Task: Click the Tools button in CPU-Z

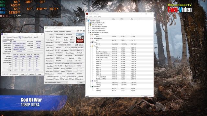Action: click(x=22, y=74)
